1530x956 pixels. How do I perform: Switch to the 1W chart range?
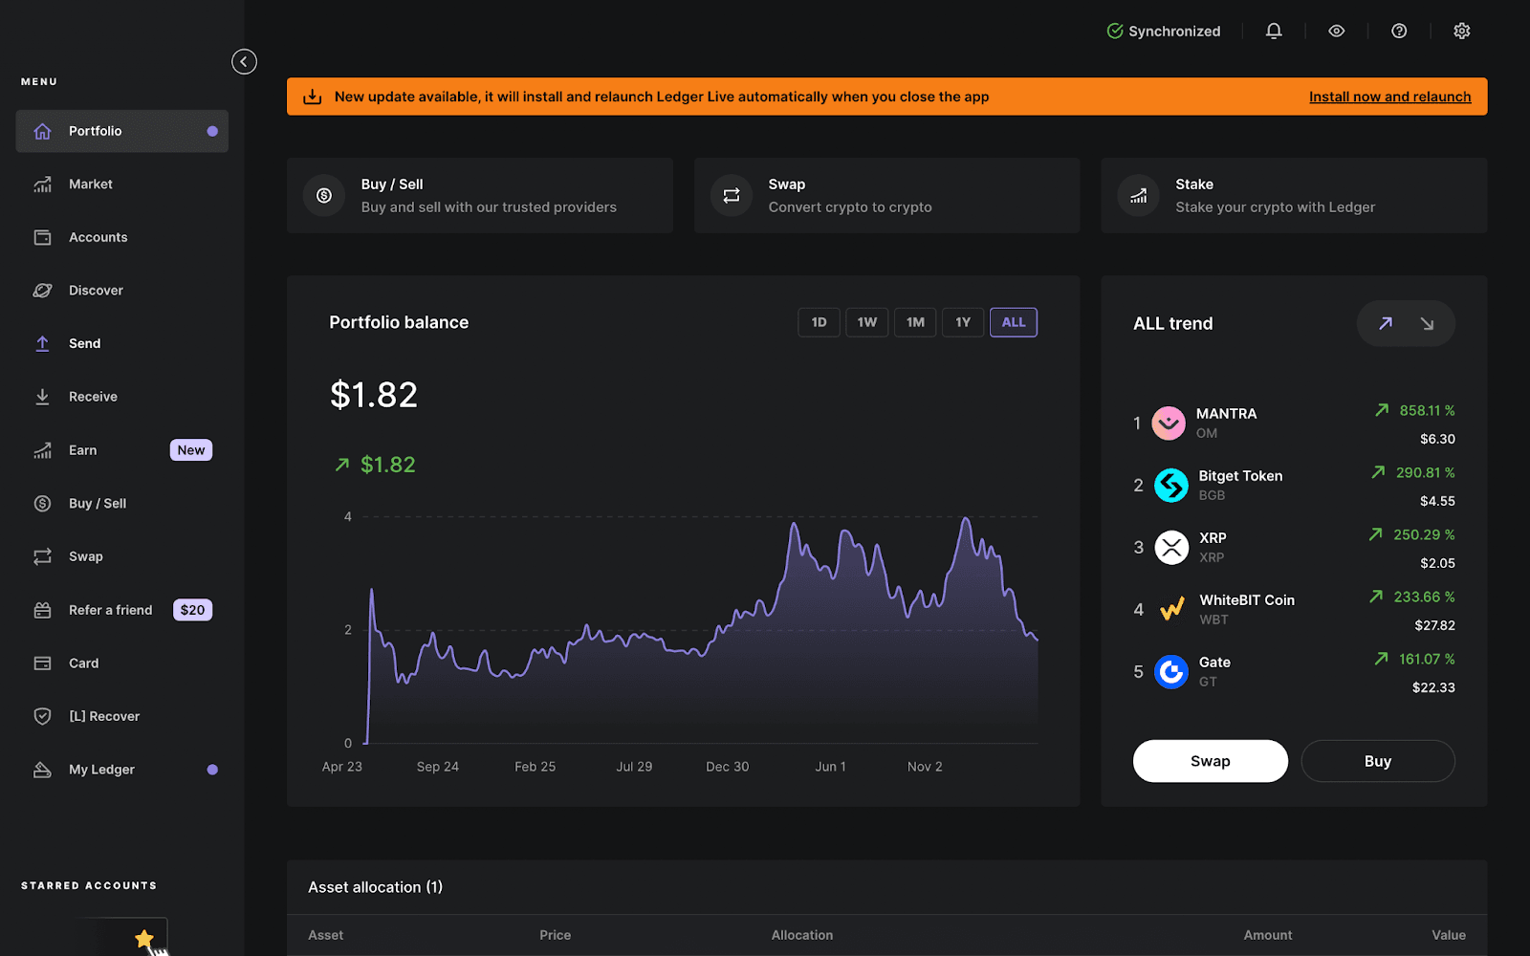(866, 322)
